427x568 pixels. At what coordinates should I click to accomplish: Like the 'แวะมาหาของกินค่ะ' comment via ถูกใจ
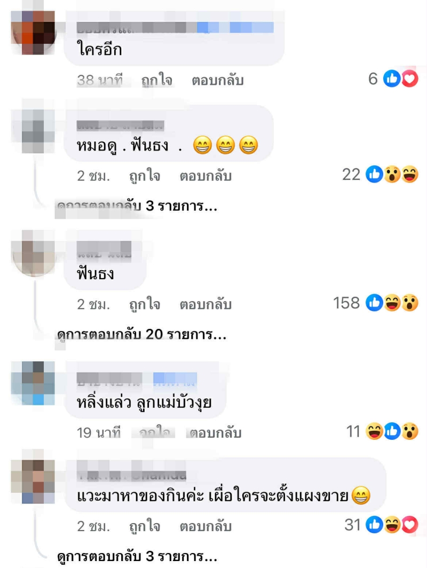(x=145, y=526)
